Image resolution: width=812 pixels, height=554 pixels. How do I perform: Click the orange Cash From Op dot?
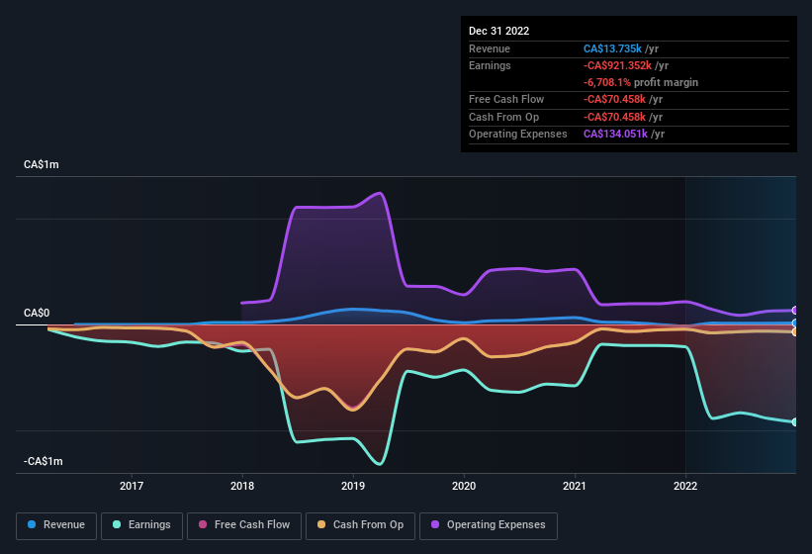(321, 524)
